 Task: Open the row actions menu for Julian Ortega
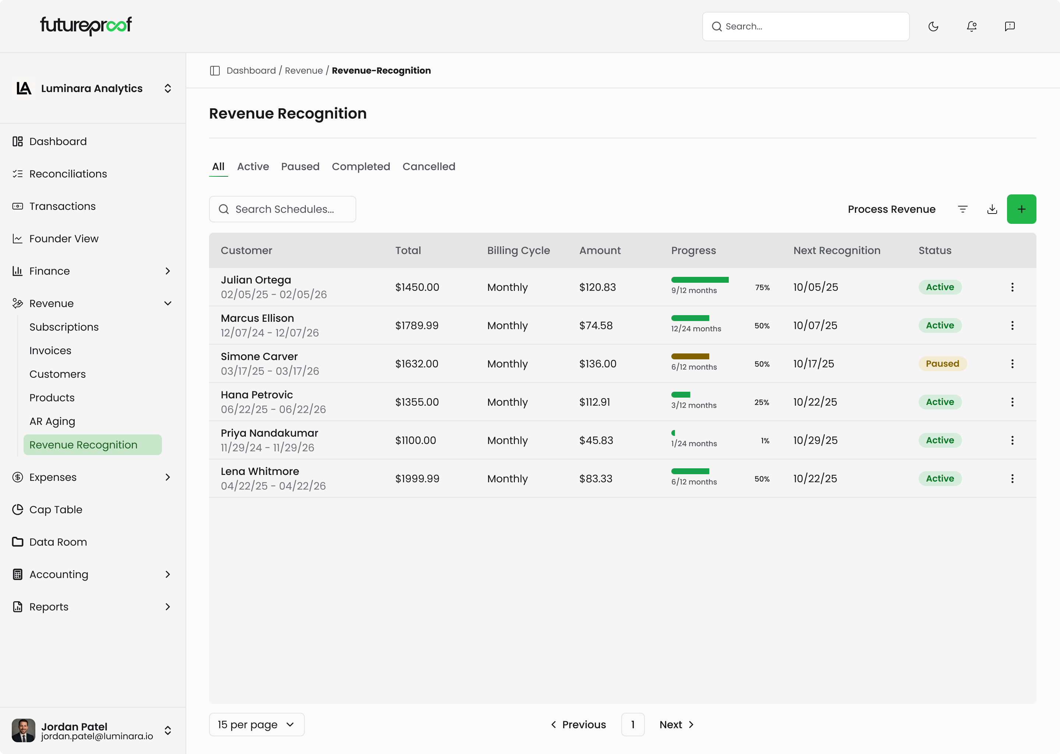pos(1012,288)
